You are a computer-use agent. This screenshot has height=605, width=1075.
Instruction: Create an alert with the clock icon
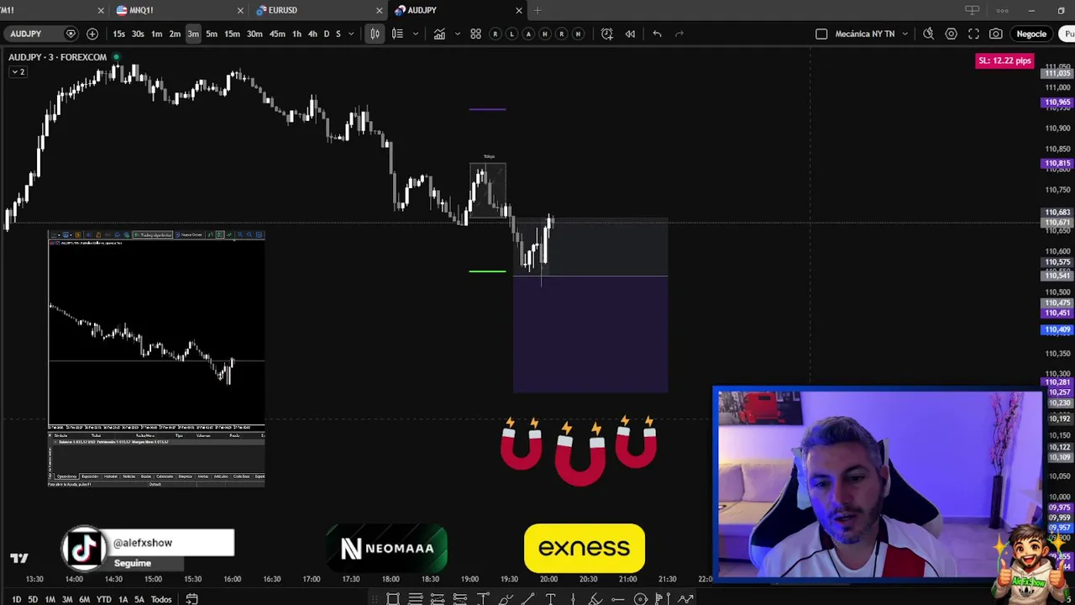pos(607,34)
